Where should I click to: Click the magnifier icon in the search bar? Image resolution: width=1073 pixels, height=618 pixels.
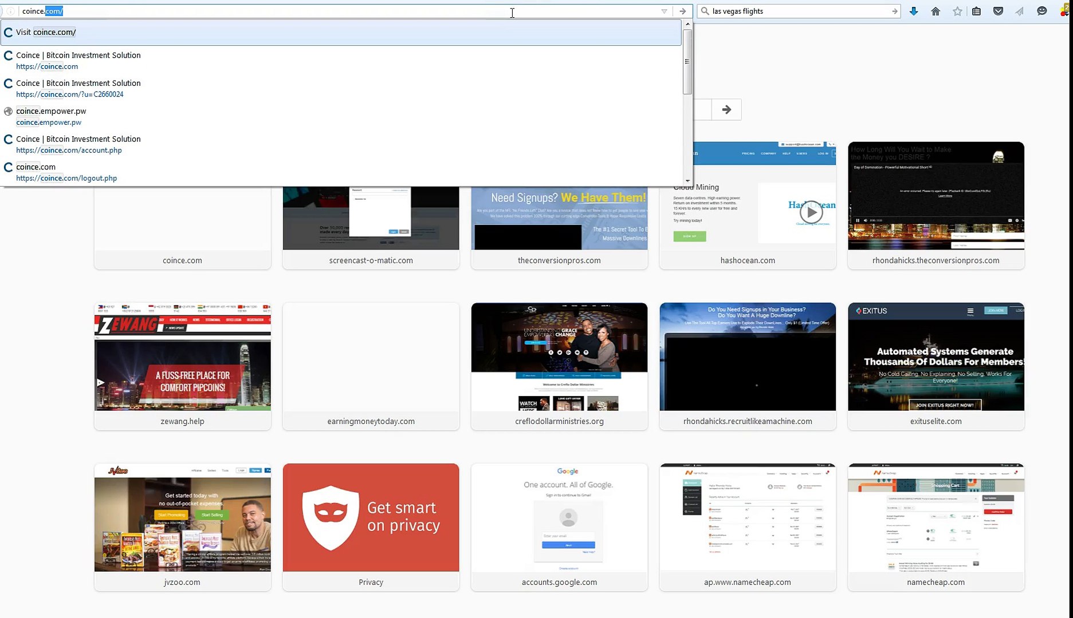tap(705, 11)
